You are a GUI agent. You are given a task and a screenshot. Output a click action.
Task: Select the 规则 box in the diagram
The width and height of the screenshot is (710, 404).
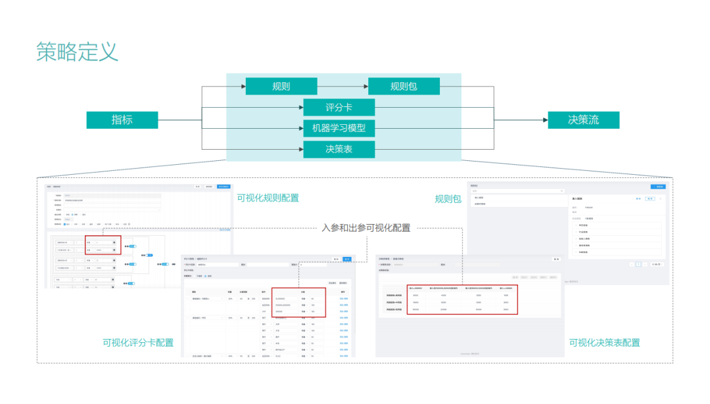281,87
